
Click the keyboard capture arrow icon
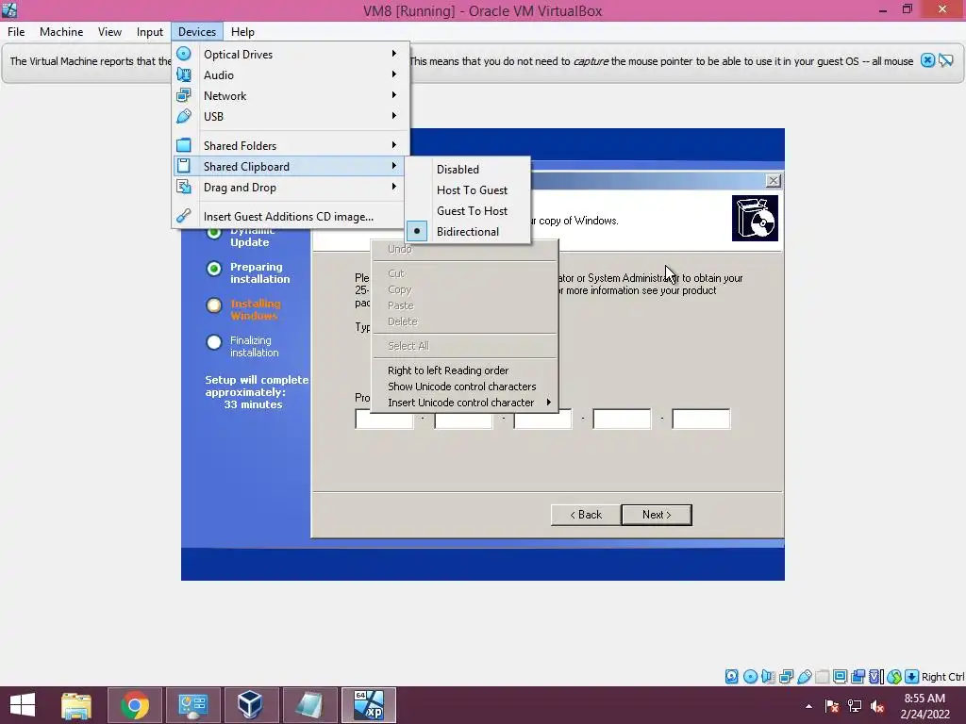click(x=912, y=677)
